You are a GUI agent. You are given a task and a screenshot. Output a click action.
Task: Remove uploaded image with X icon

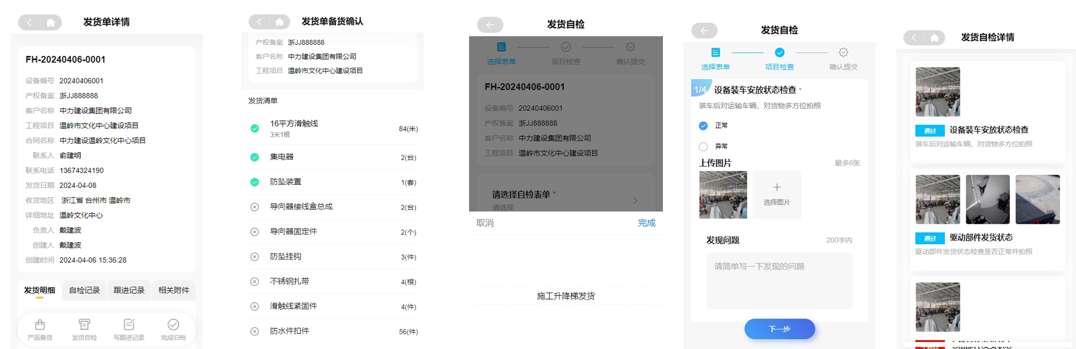pos(742,176)
